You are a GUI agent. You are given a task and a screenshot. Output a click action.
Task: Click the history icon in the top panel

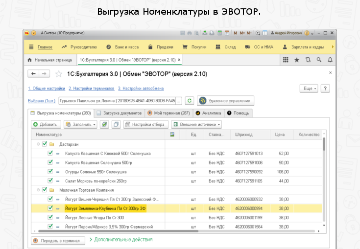pyautogui.click(x=308, y=60)
